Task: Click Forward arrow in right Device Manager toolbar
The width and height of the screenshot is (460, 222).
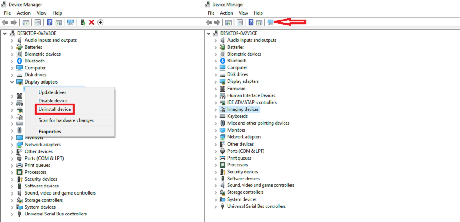Action: click(217, 22)
